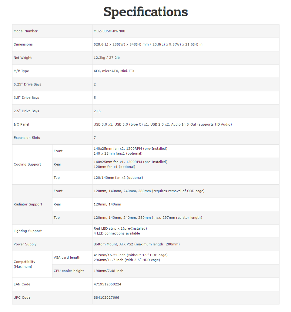Click the Specifications heading
291x312 pixels.
[x=145, y=12]
